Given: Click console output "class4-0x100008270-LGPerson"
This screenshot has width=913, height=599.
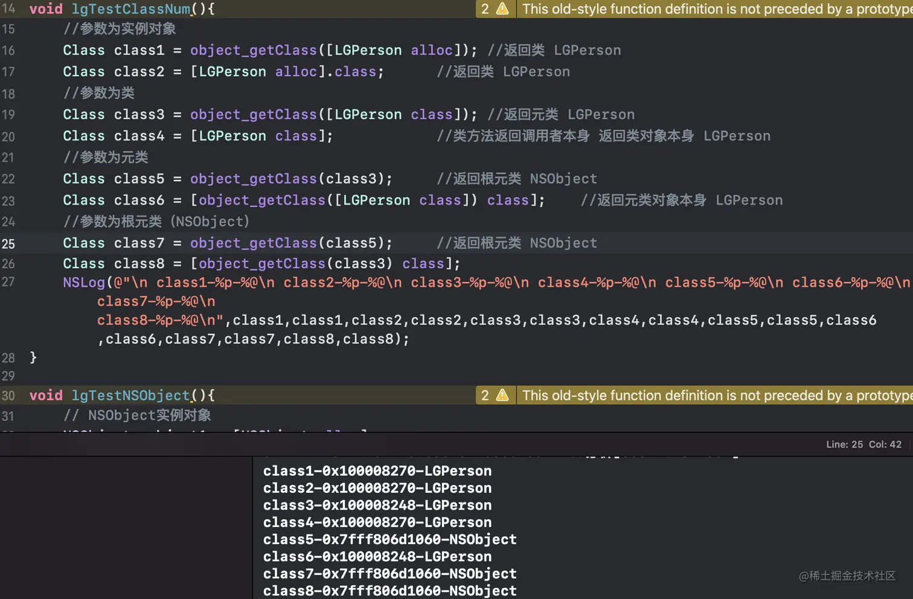Looking at the screenshot, I should (x=377, y=522).
